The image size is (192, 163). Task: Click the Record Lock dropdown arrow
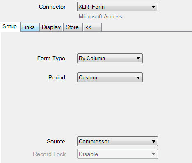point(153,154)
